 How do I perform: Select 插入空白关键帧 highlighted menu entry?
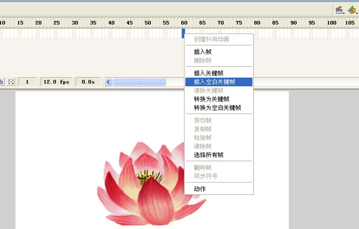pos(219,82)
